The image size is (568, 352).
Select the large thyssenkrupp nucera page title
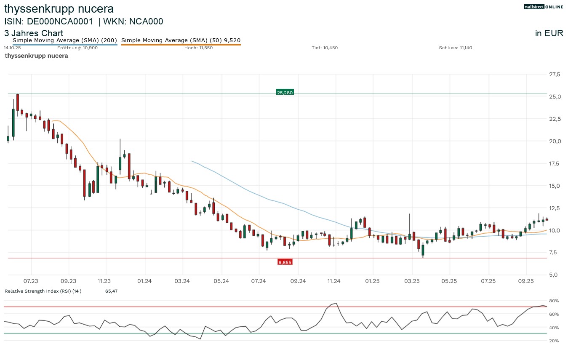[59, 9]
